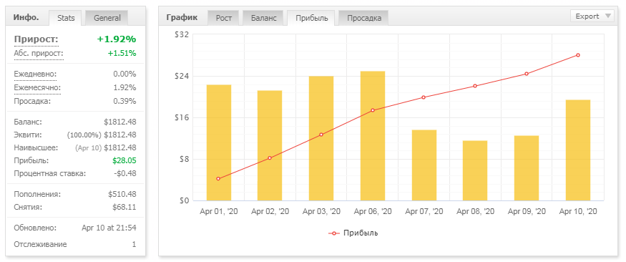Image resolution: width=626 pixels, height=262 pixels.
Task: Click the Apr 10 profit bar
Action: pyautogui.click(x=578, y=150)
